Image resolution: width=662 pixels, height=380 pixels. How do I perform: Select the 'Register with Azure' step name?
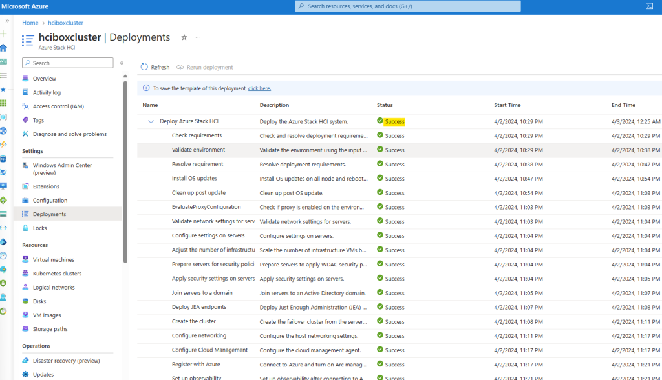coord(196,365)
